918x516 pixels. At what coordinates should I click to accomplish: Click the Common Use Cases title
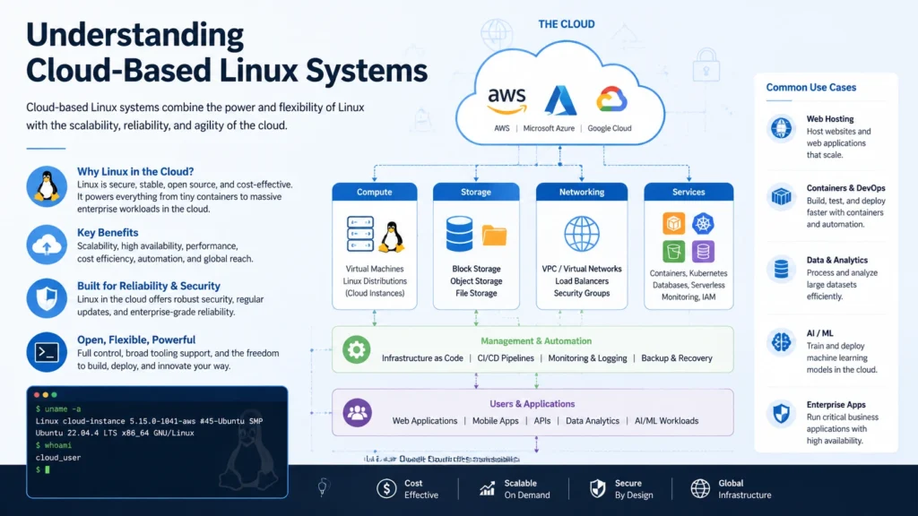810,87
